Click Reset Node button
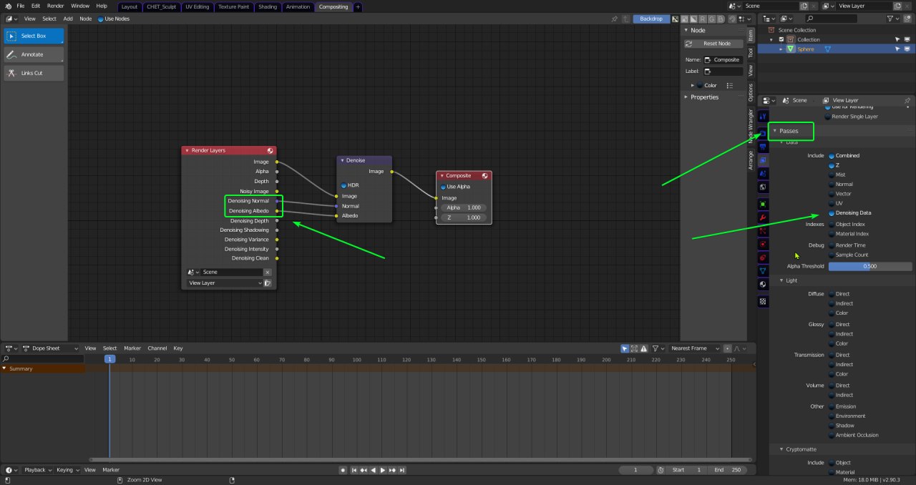 tap(713, 44)
